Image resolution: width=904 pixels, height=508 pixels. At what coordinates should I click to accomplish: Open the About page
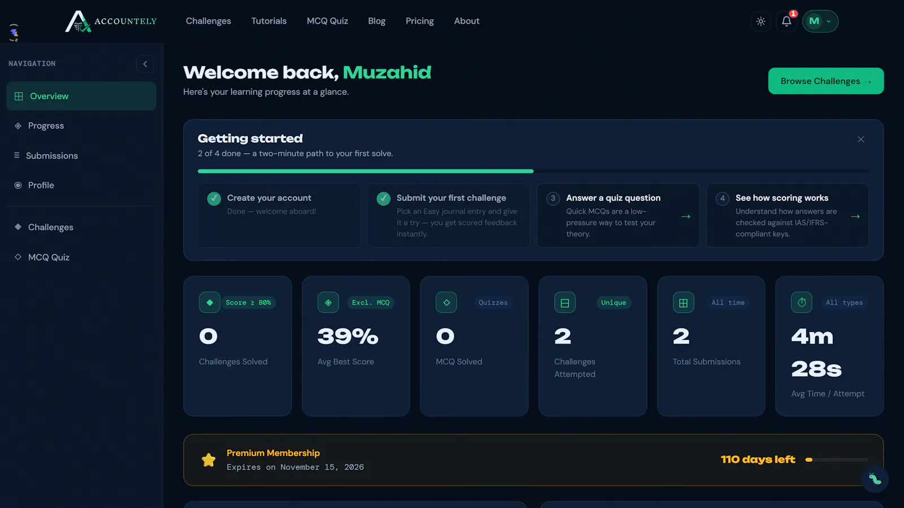click(x=467, y=21)
